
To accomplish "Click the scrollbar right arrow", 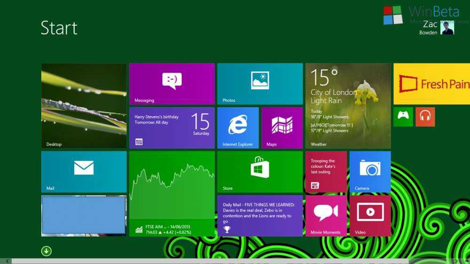I will [456, 261].
